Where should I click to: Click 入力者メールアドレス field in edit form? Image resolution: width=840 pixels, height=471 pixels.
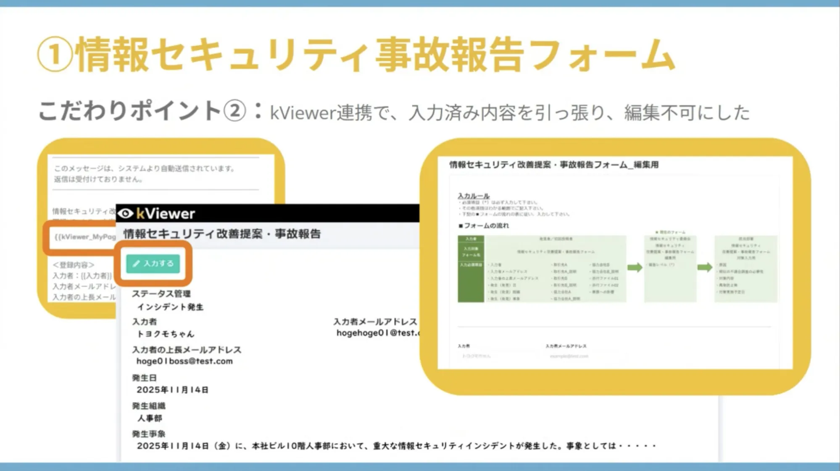(x=584, y=356)
